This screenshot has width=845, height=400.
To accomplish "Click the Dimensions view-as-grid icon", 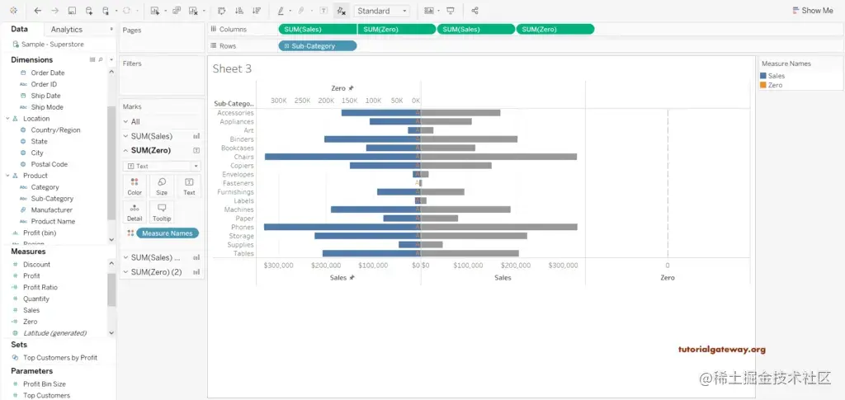I will tap(92, 59).
